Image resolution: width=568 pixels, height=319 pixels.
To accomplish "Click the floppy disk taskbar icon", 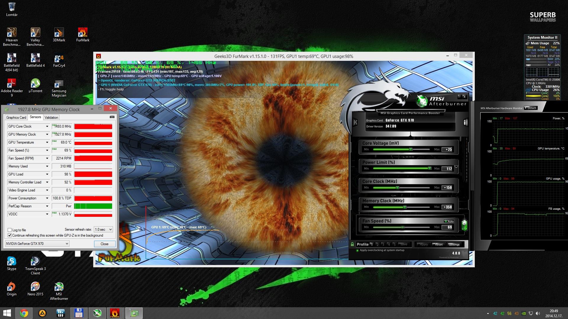I will point(79,313).
